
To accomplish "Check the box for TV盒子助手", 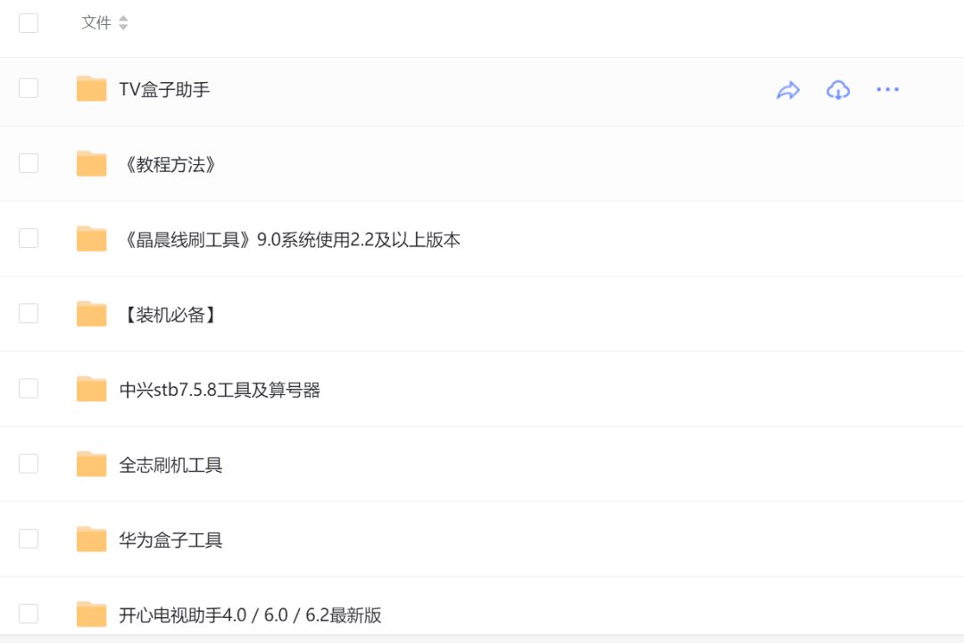I will 29,88.
